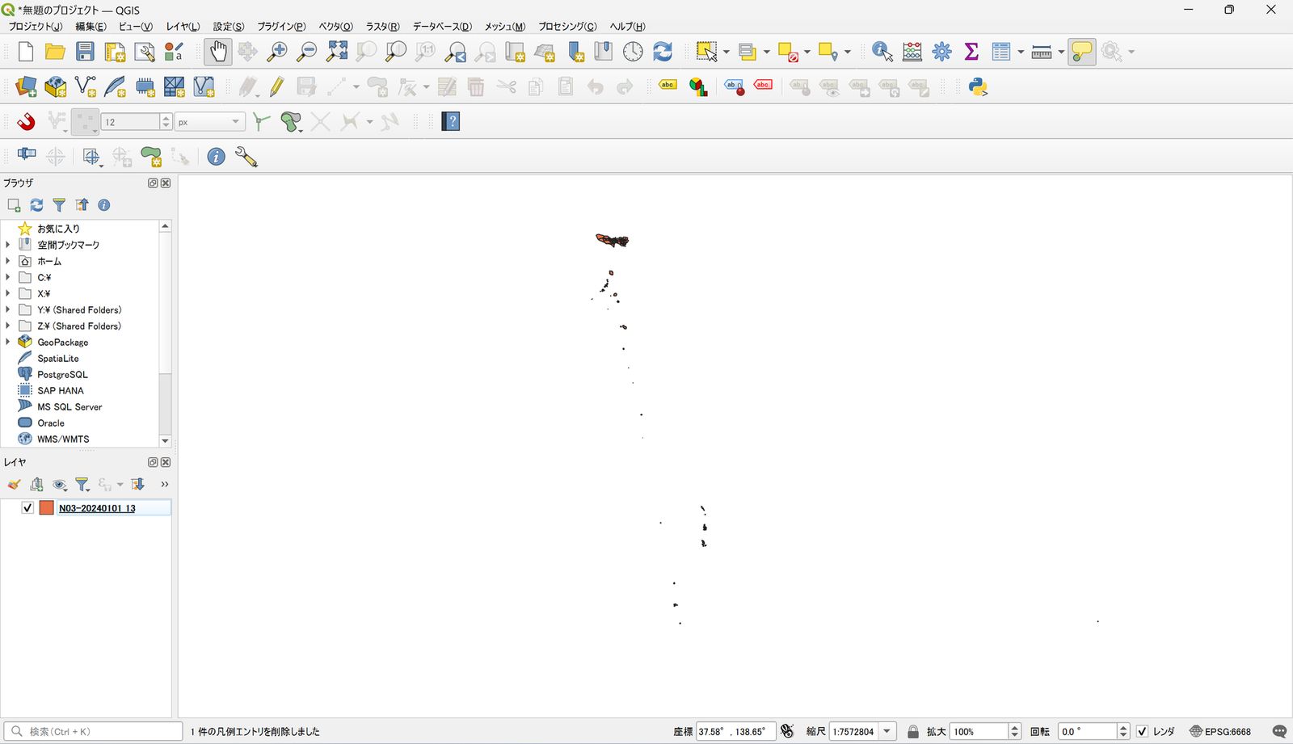Click the Zoom Full extent icon

(x=337, y=52)
